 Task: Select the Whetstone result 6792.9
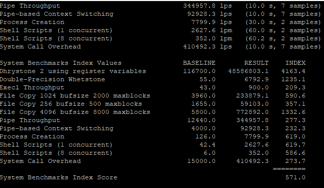pyautogui.click(x=257, y=79)
